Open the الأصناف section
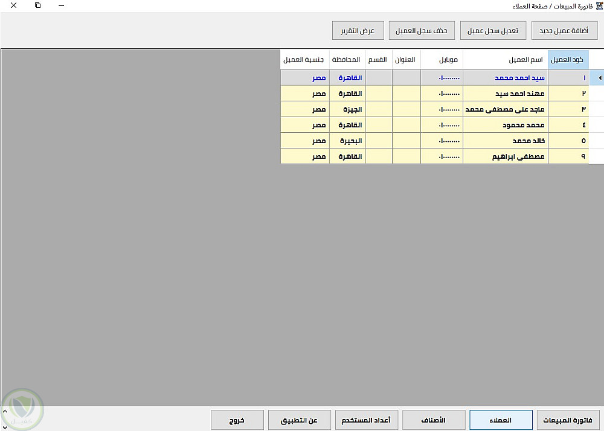This screenshot has width=604, height=431. click(434, 420)
